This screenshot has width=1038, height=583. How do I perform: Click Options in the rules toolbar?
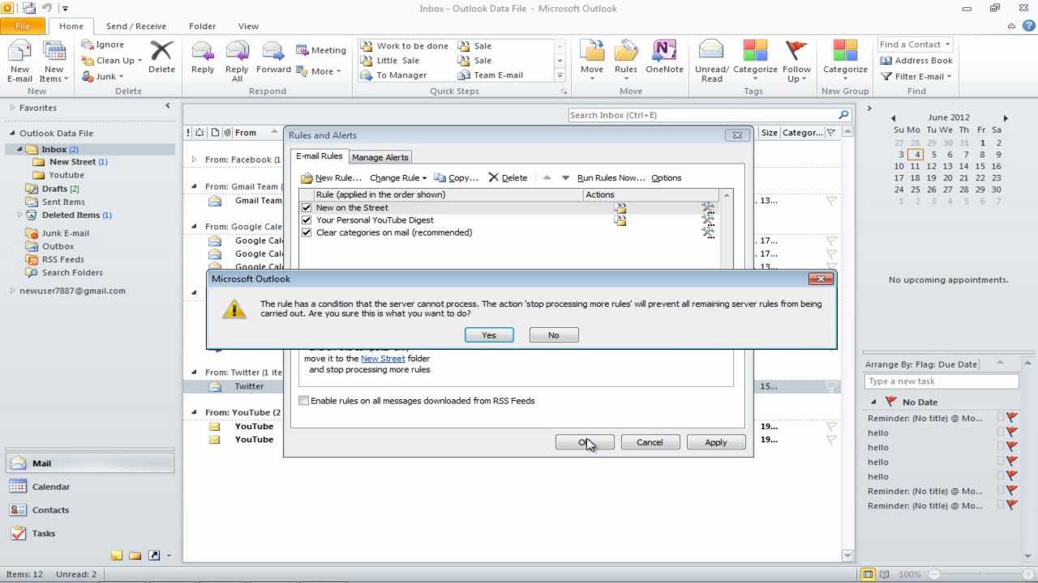click(667, 178)
